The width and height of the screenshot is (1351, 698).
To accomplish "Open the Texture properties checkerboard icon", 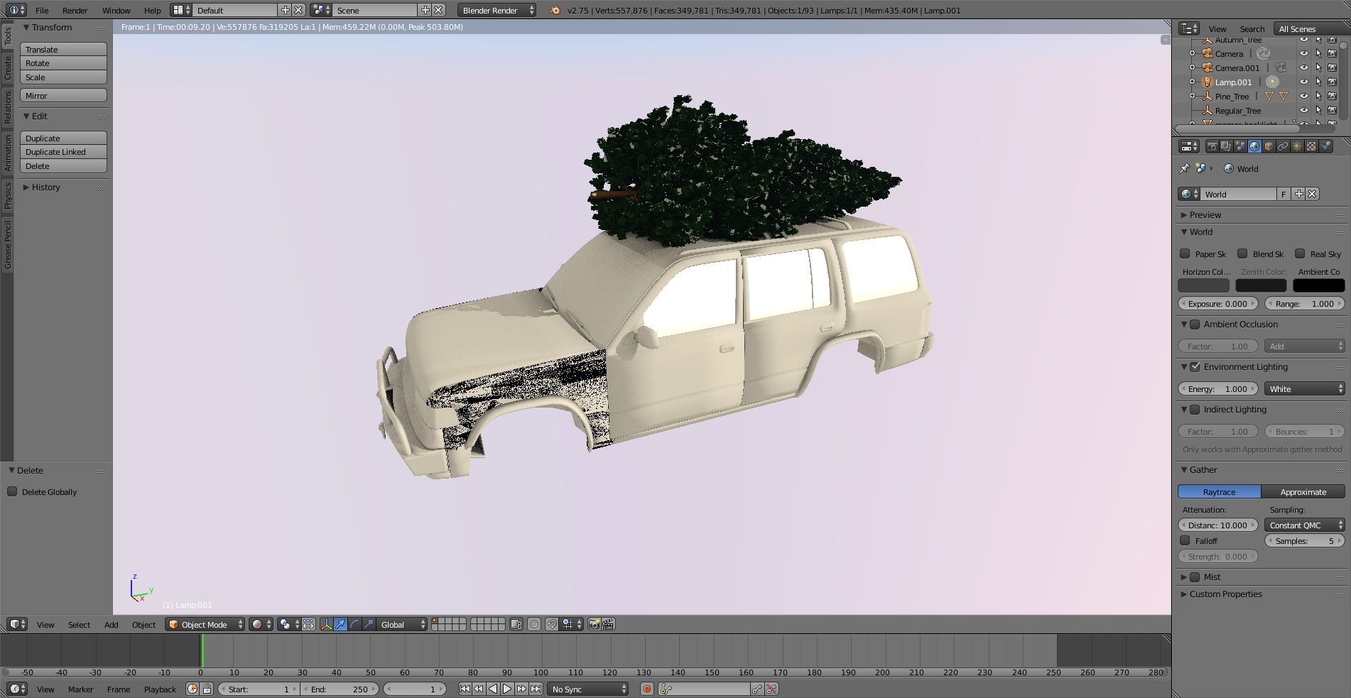I will click(x=1311, y=146).
